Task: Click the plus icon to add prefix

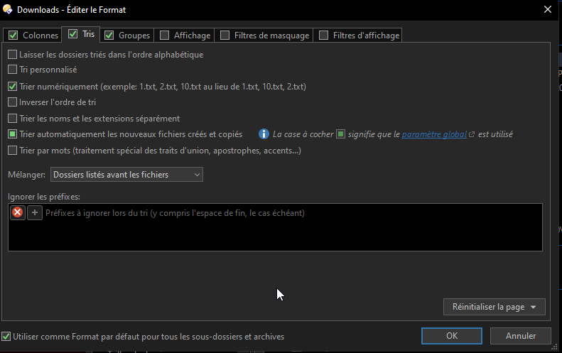Action: (35, 212)
